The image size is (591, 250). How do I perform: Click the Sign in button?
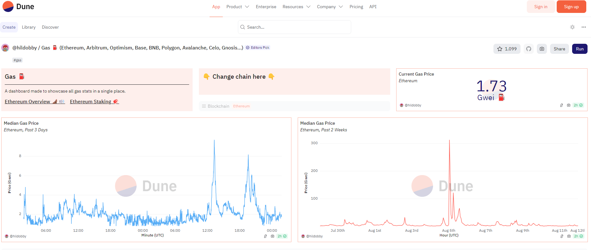coord(541,7)
